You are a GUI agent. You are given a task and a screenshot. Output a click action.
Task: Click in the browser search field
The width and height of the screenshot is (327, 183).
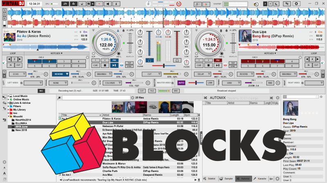tap(94, 98)
